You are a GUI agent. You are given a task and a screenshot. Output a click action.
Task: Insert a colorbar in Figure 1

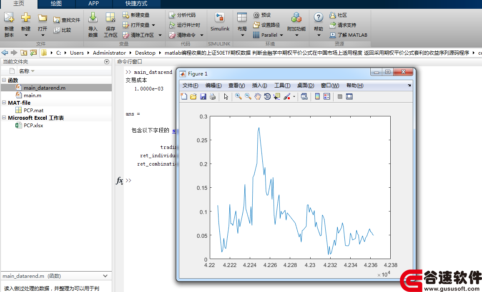317,97
